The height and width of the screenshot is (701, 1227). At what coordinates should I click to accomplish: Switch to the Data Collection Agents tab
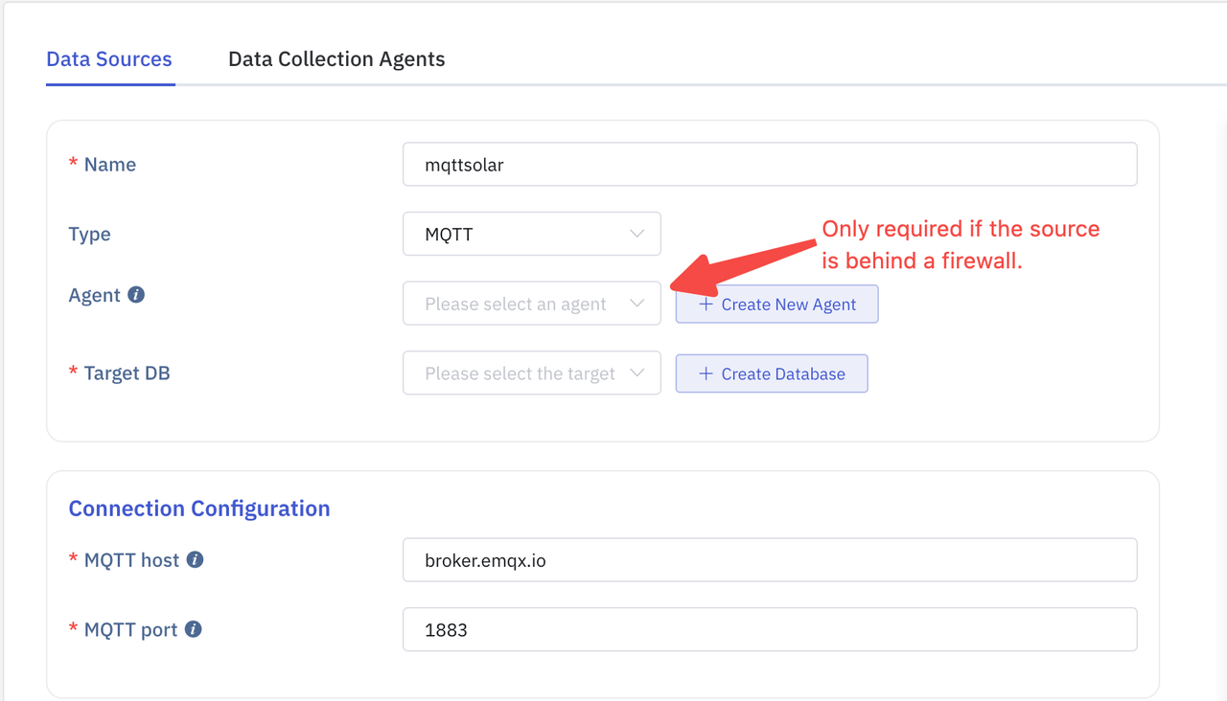click(336, 59)
